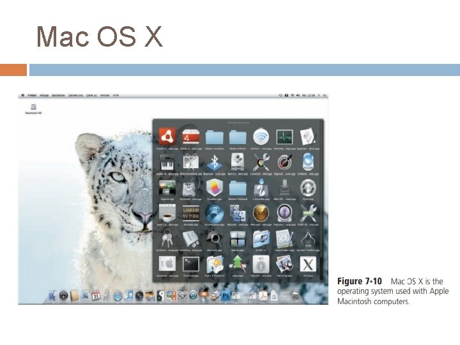The image size is (460, 345).
Task: Open the AppleScript Editor scroll icon
Action: click(x=308, y=137)
